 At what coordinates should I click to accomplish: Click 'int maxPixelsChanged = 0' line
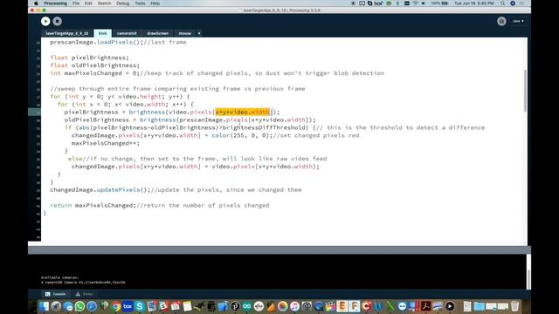click(x=217, y=73)
